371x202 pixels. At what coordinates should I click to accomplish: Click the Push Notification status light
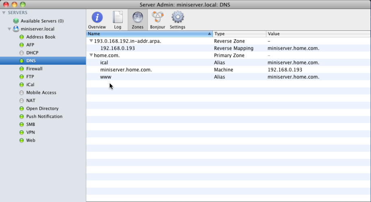22,117
